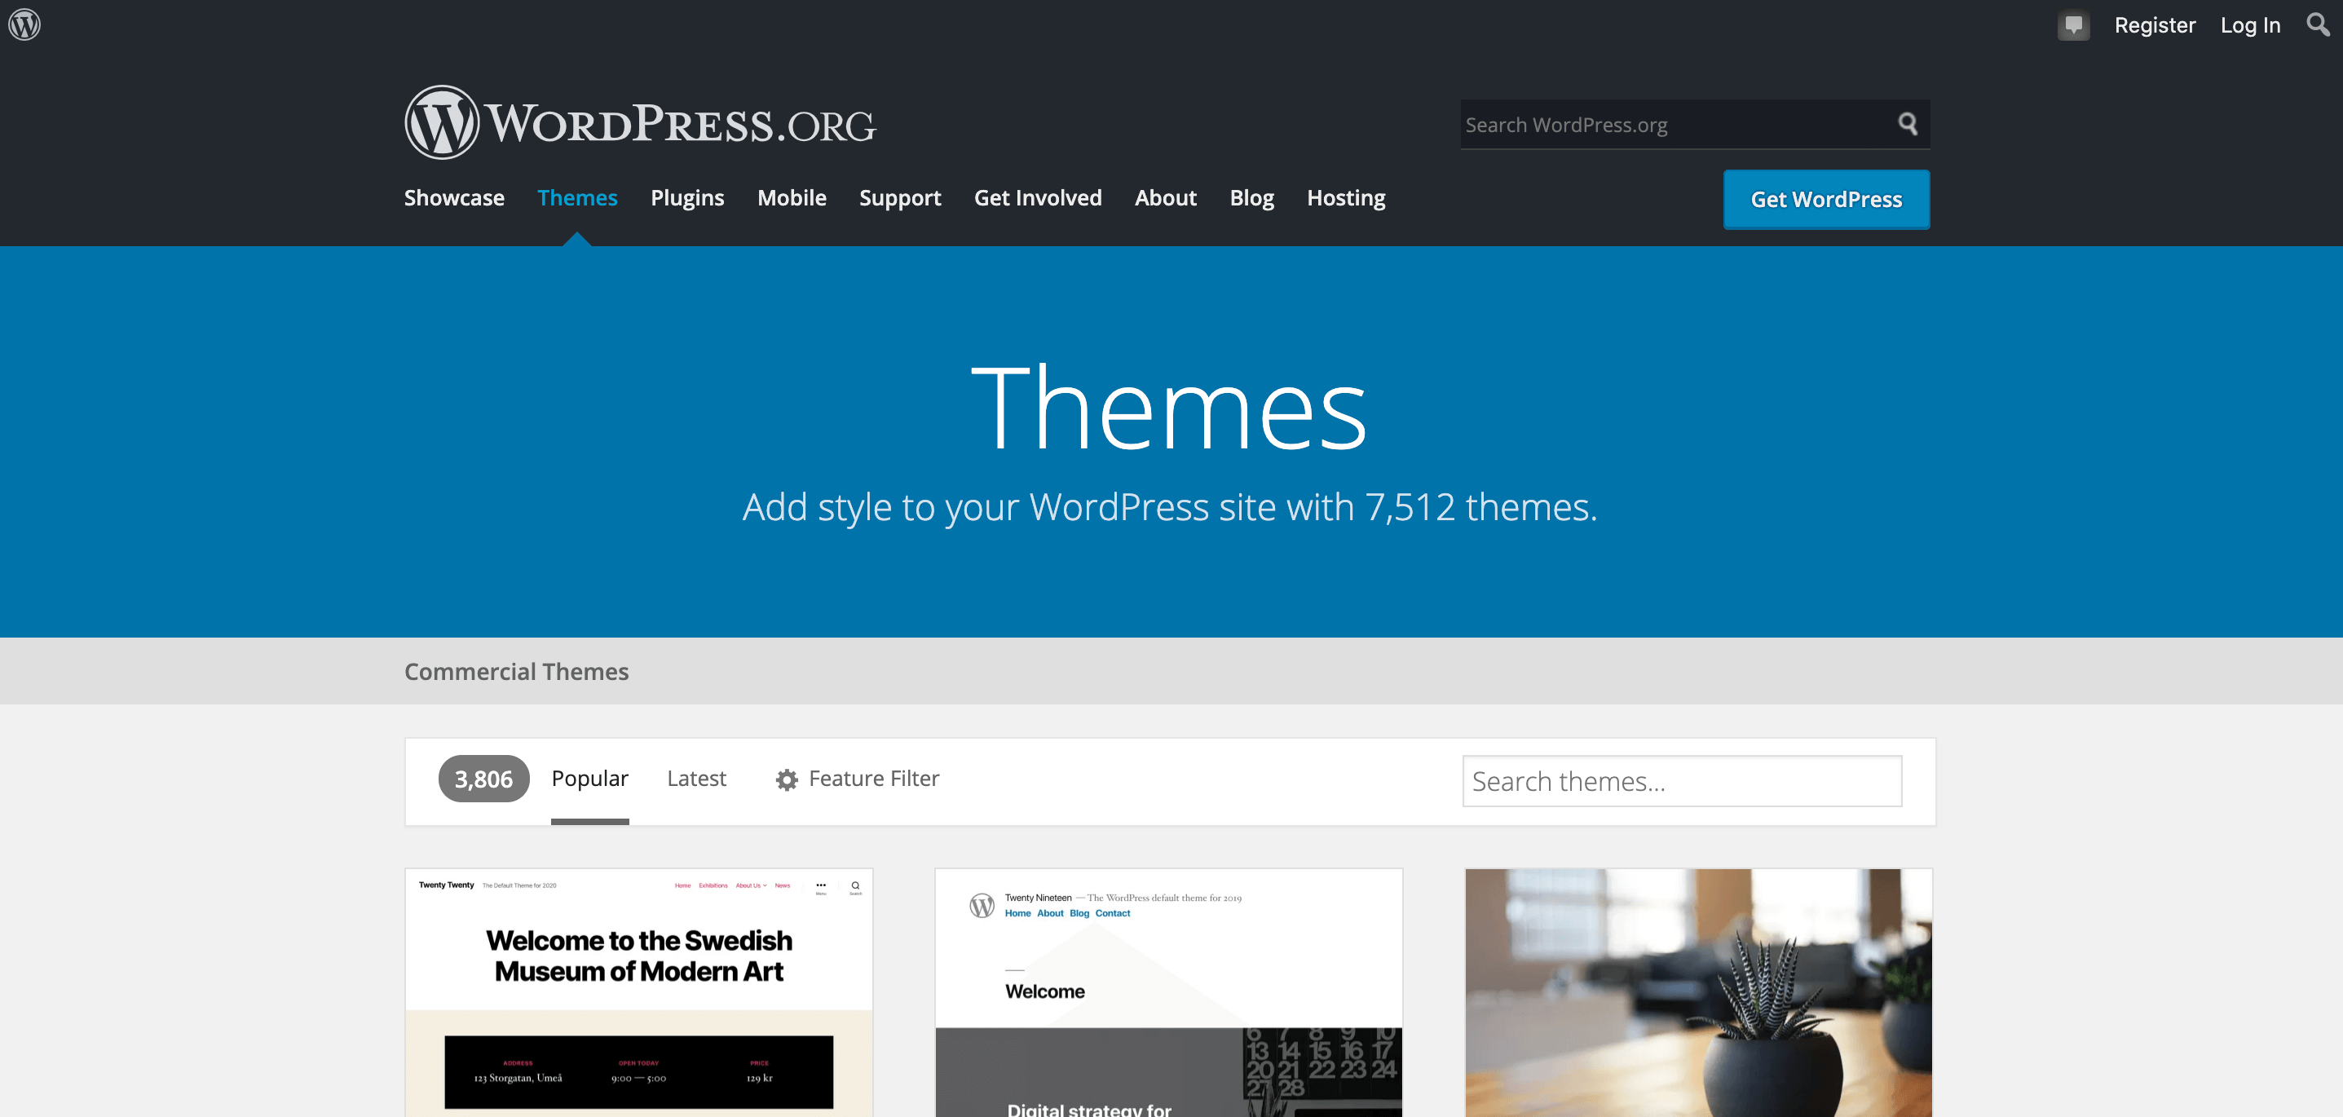Submit search with the header magnifier icon
The height and width of the screenshot is (1117, 2343).
click(x=1908, y=124)
